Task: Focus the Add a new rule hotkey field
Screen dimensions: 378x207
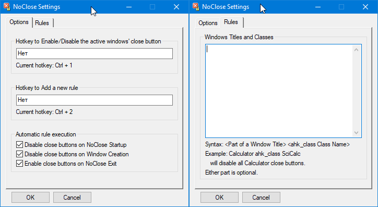Action: pyautogui.click(x=95, y=100)
